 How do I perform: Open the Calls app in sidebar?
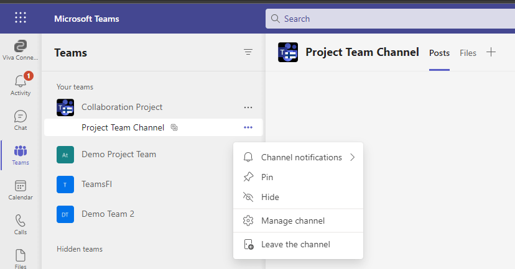pos(21,224)
